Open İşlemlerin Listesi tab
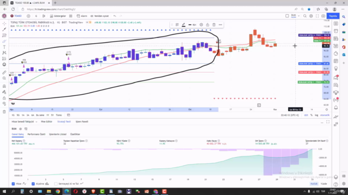This screenshot has height=195, width=348. [x=58, y=134]
